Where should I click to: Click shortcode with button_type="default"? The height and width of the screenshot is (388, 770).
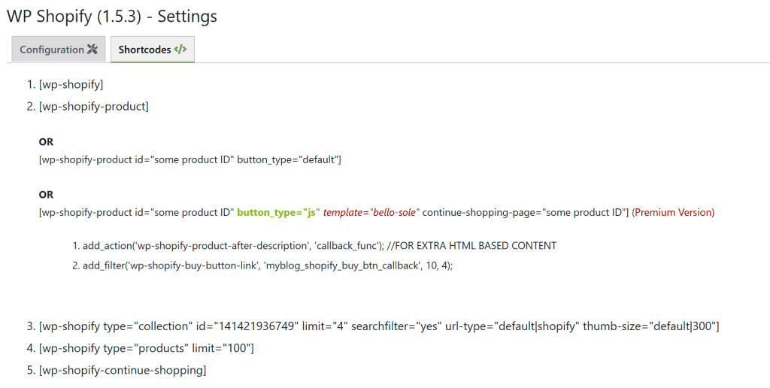coord(190,159)
